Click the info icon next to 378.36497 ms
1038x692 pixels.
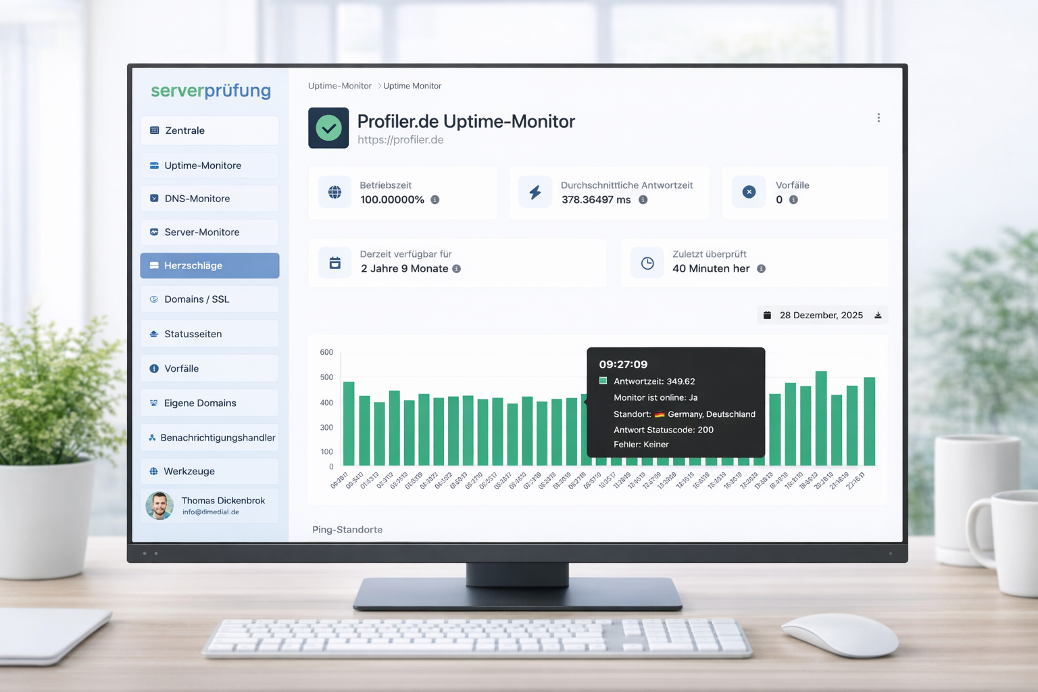click(643, 200)
